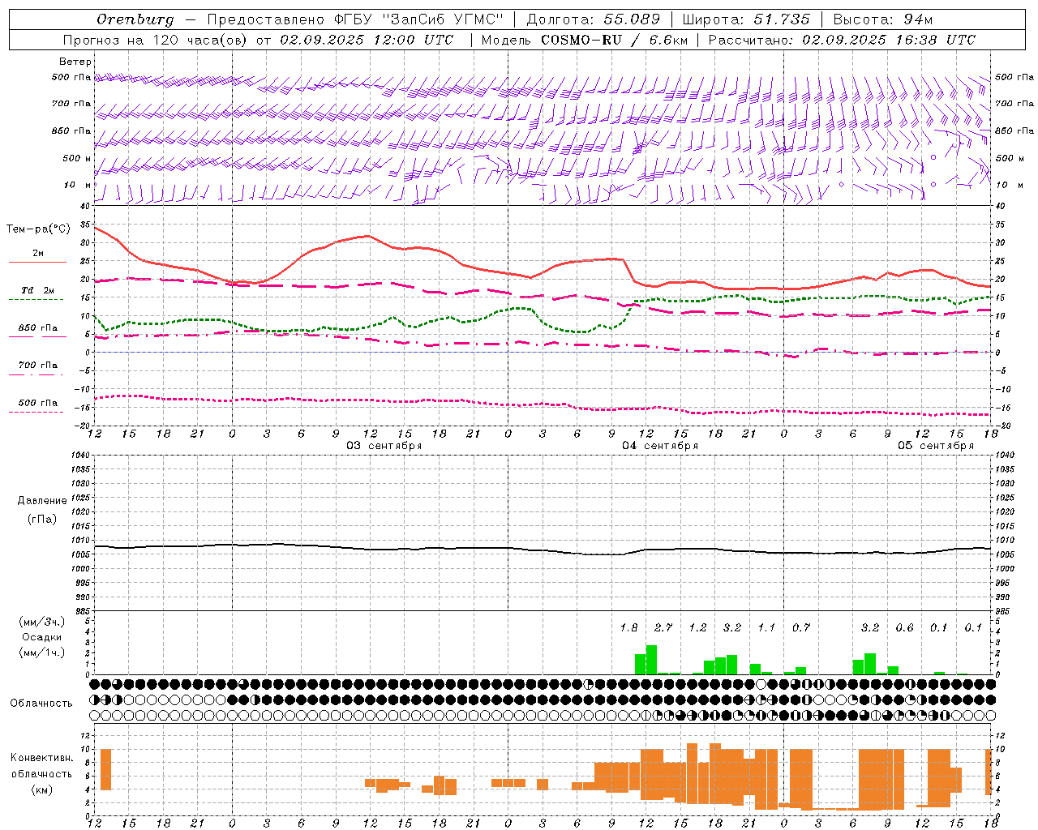Click the '05 сентября' date label

tap(936, 446)
